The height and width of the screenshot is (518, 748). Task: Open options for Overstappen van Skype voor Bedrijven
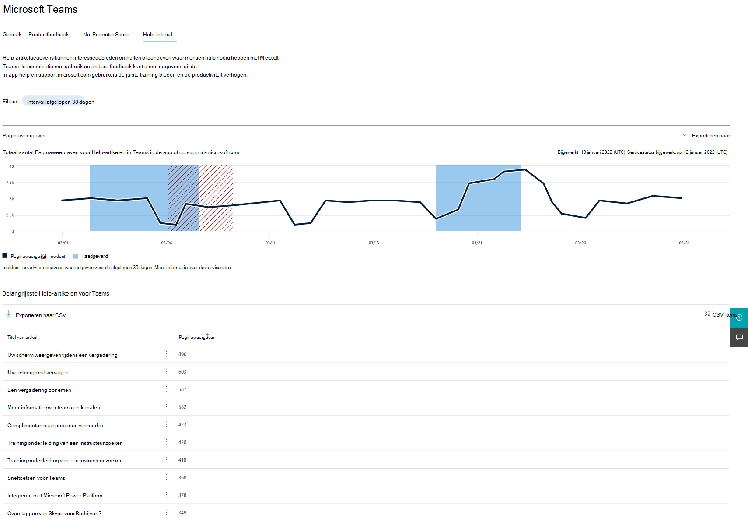click(166, 512)
